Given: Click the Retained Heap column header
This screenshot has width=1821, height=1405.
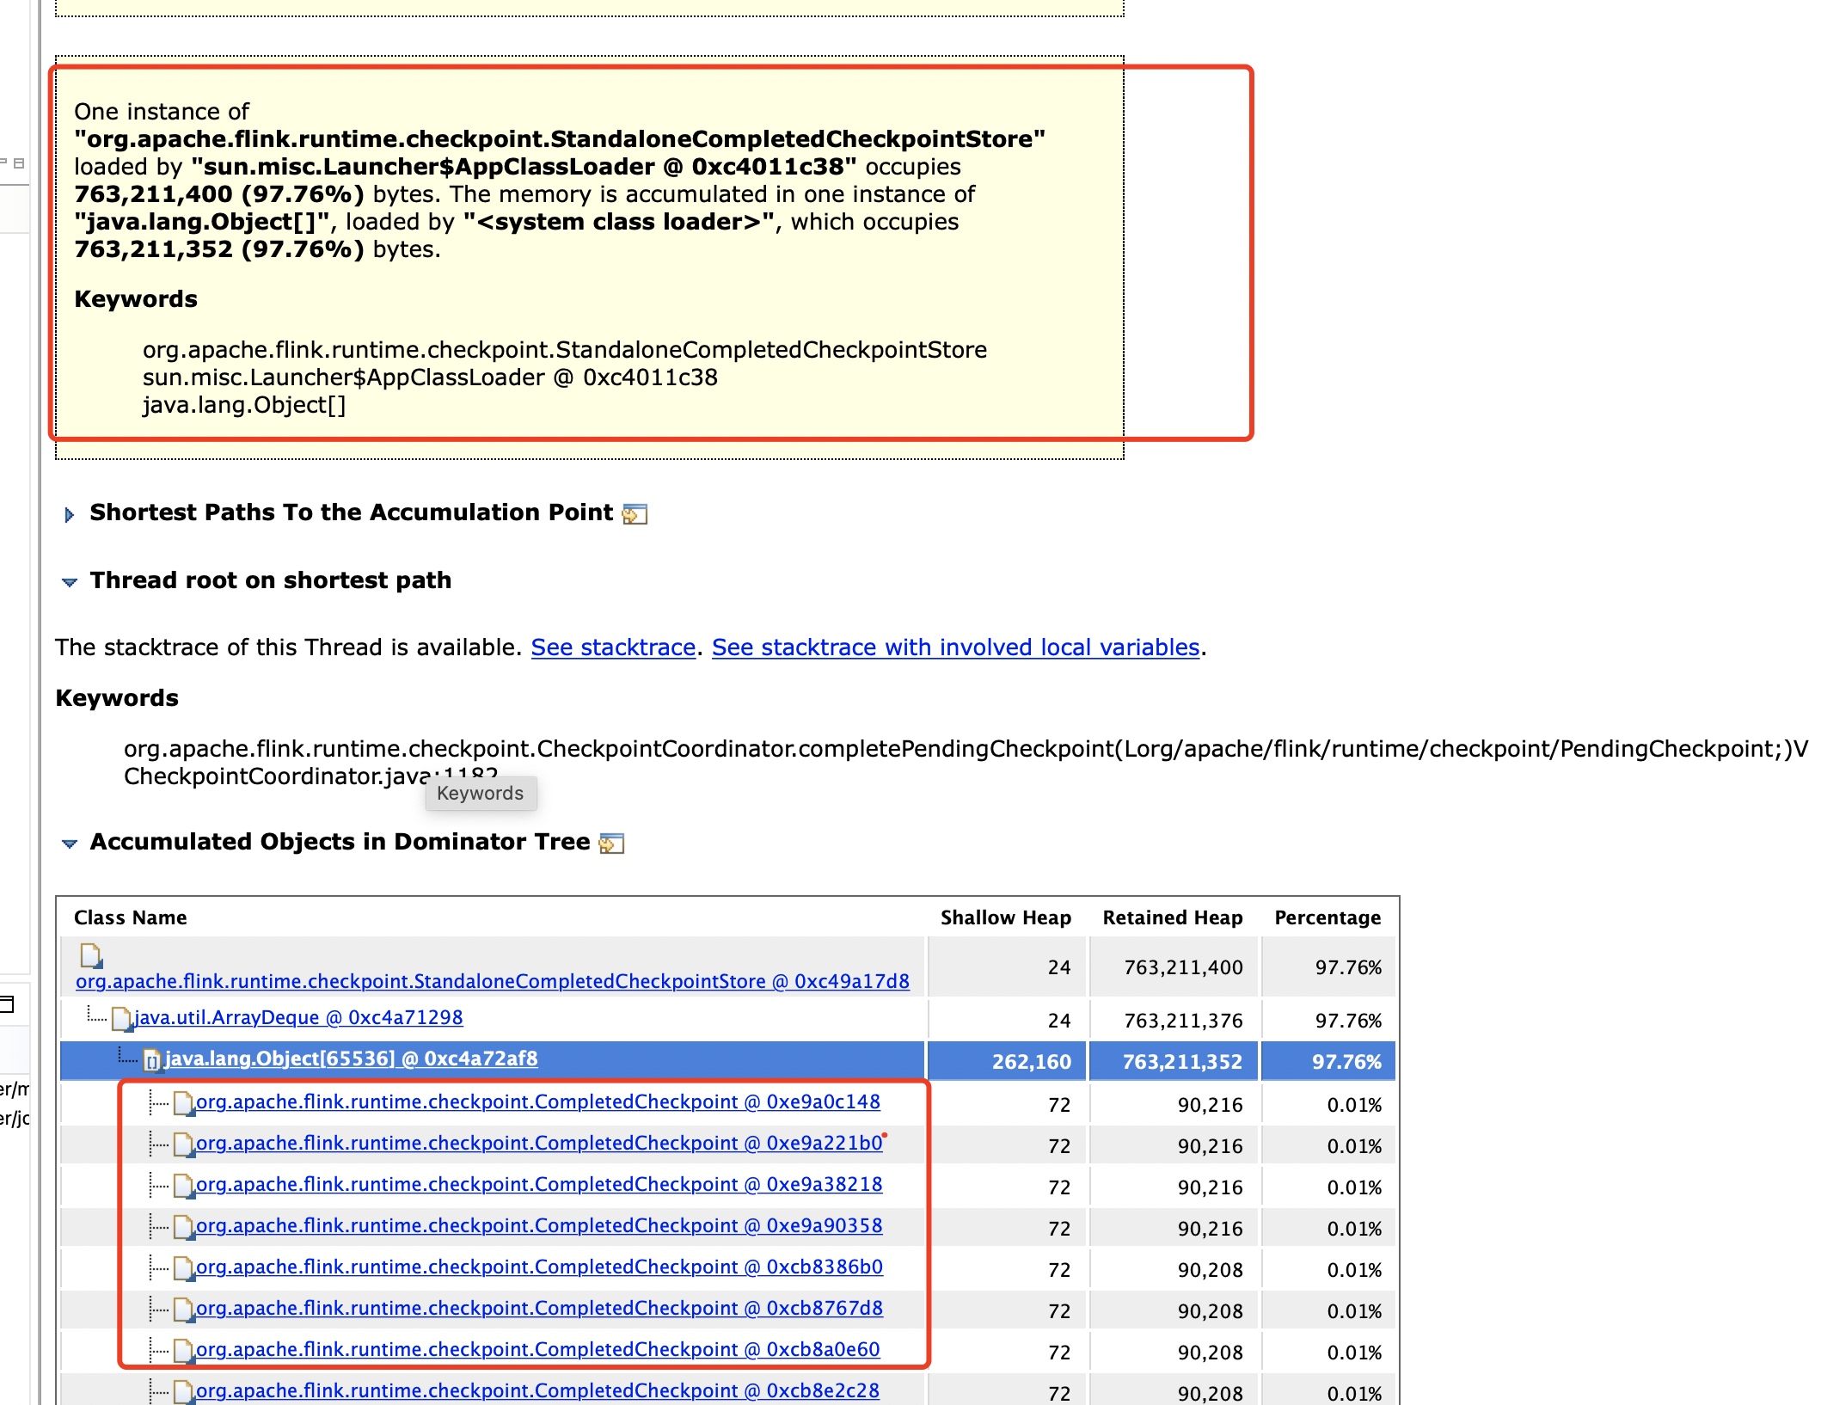Looking at the screenshot, I should tap(1172, 917).
